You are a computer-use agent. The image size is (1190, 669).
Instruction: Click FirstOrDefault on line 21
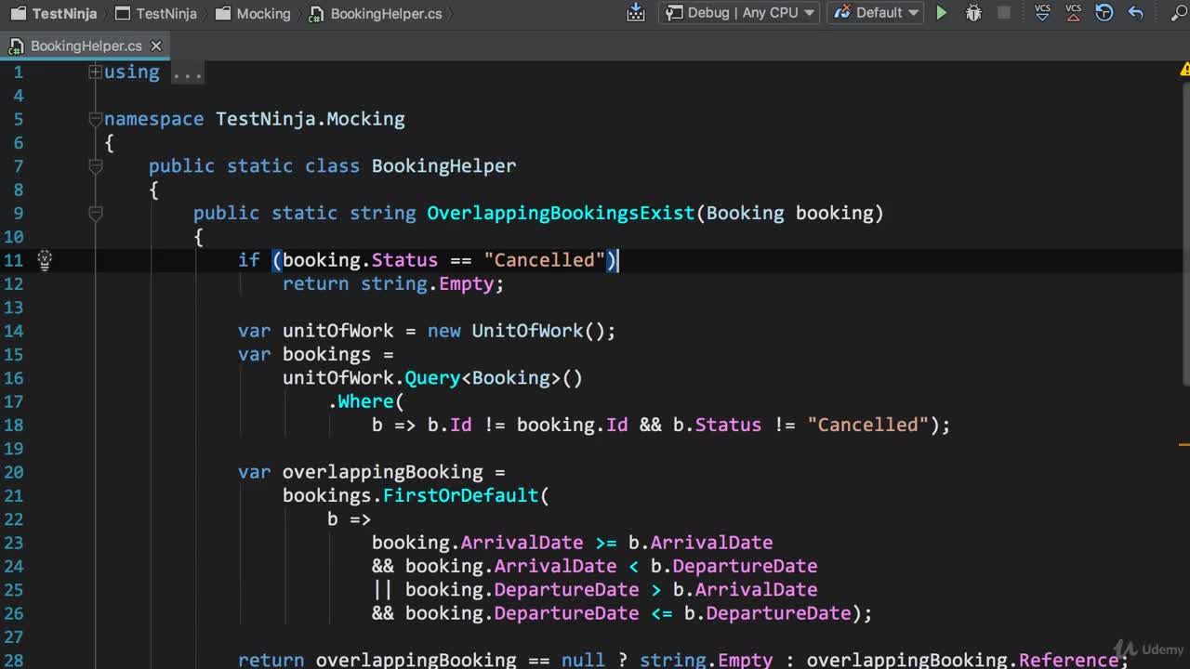[461, 495]
